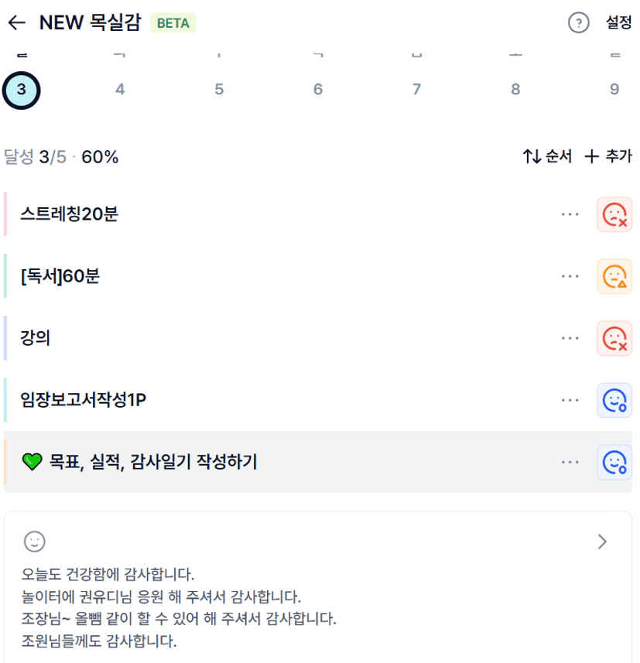Expand the diary note with the chevron
The image size is (640, 663).
click(x=603, y=542)
